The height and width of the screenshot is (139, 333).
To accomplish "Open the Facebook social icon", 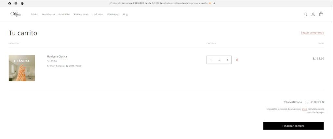I will click(9, 3).
